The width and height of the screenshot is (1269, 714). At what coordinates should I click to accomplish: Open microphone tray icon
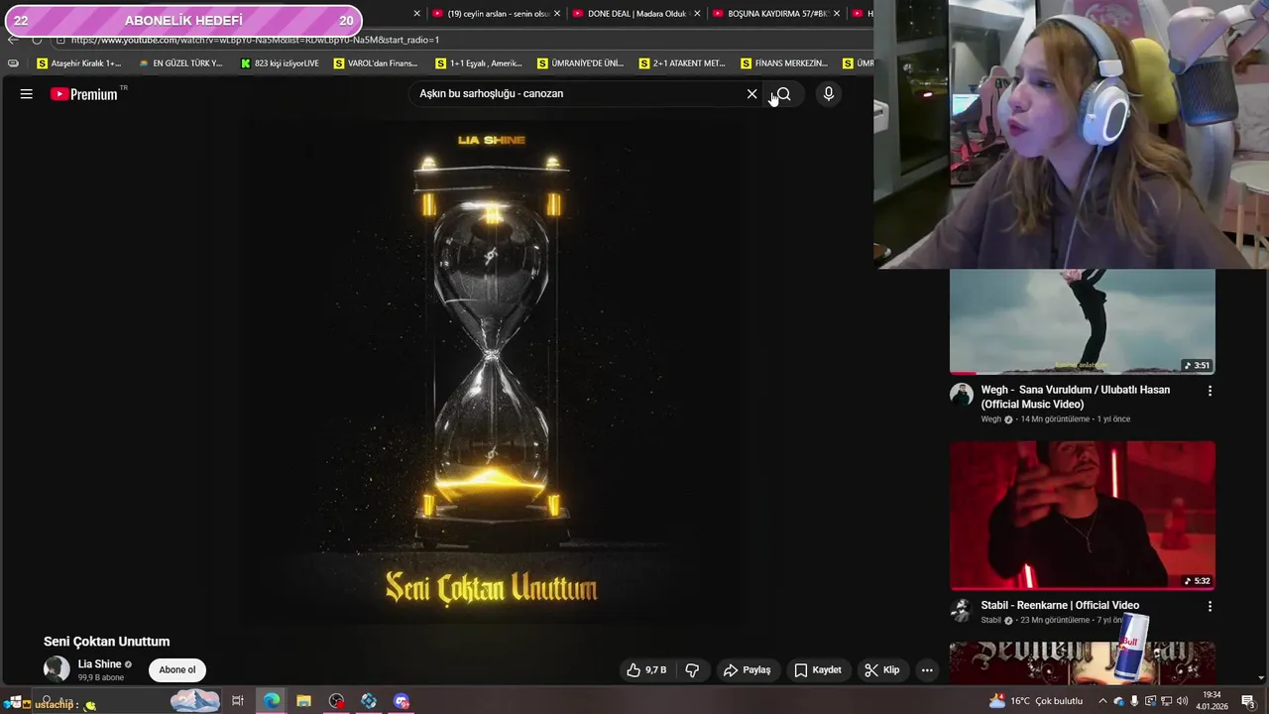coord(1135,701)
